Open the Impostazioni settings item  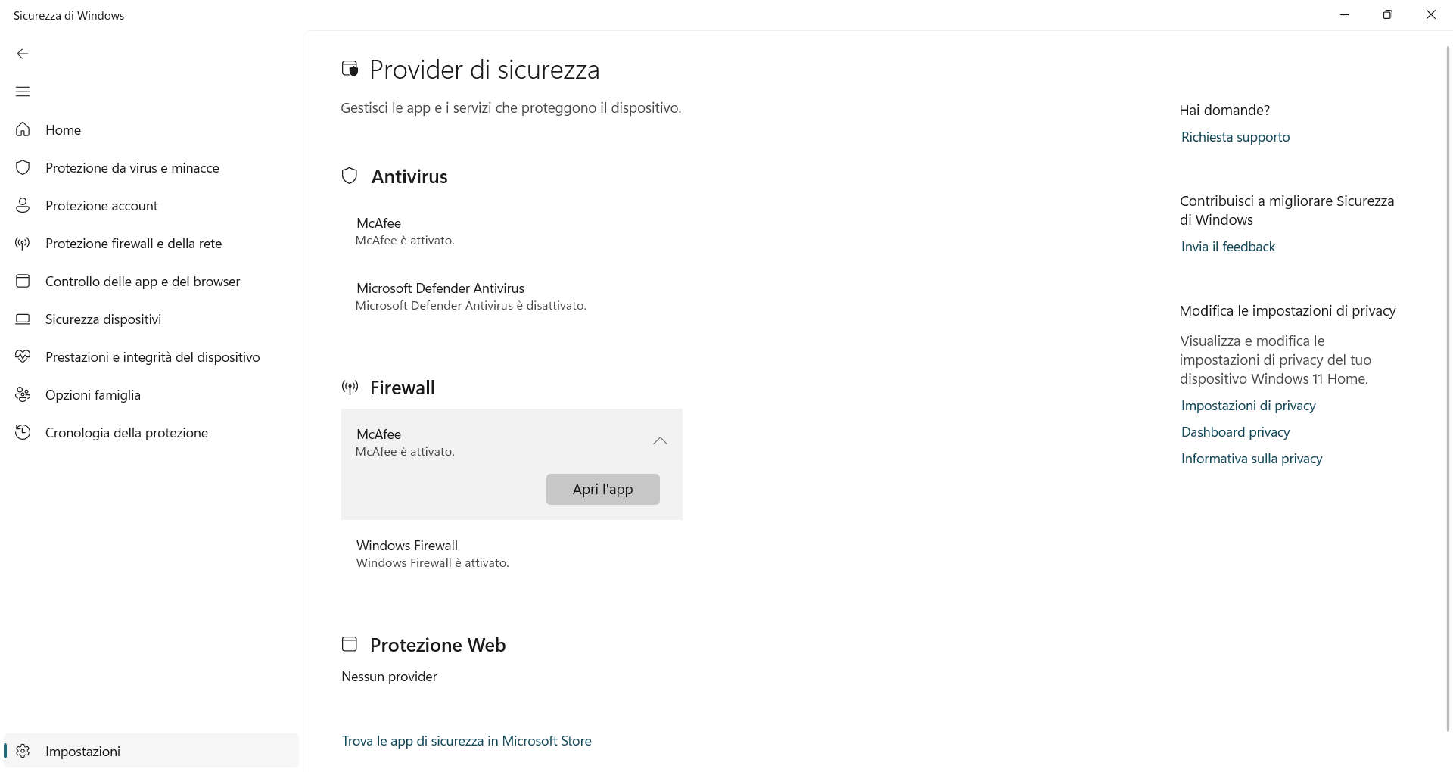151,751
